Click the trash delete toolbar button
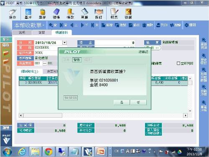209x157 pixels. click(x=148, y=25)
